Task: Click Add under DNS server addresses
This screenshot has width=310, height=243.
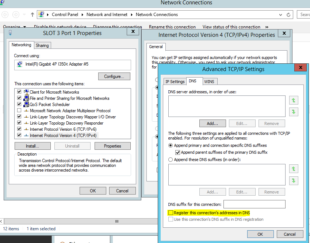Action: click(x=213, y=123)
